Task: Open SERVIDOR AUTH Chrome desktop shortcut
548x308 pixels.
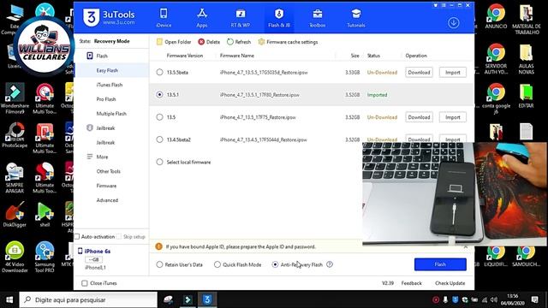Action: pyautogui.click(x=496, y=59)
